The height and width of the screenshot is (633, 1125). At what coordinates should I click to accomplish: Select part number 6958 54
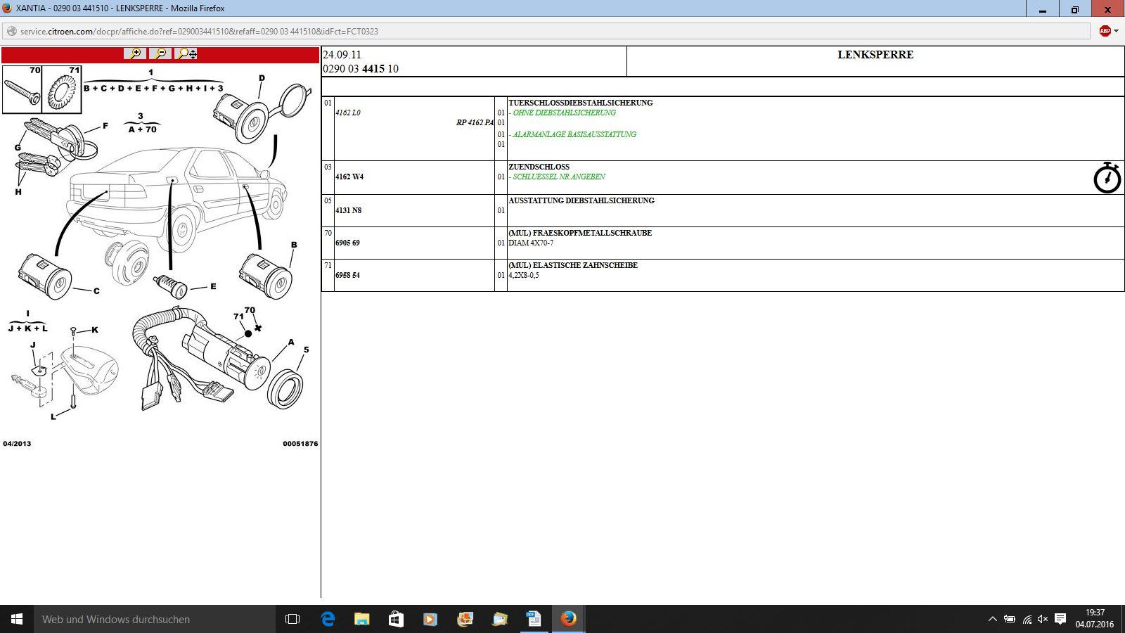coord(347,275)
